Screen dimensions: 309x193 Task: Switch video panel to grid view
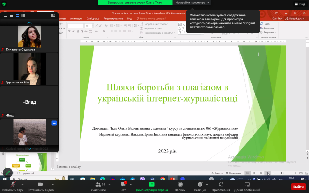(x=23, y=16)
